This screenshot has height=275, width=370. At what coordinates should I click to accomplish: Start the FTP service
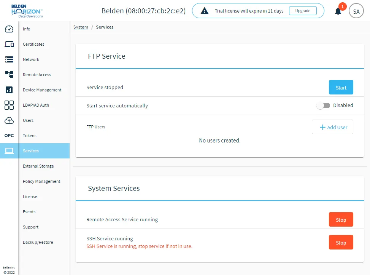pos(341,88)
